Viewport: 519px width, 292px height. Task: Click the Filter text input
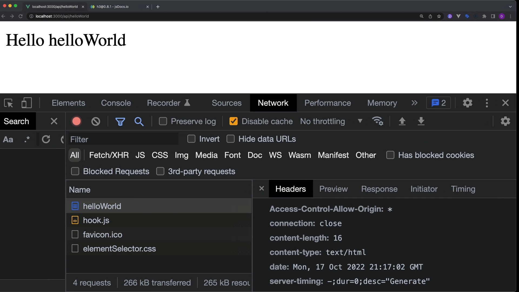123,139
